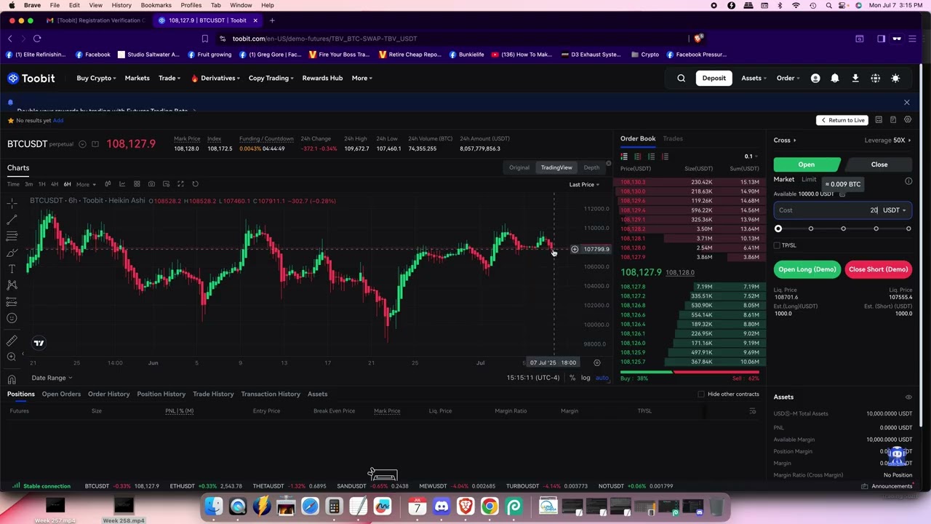This screenshot has height=524, width=931.
Task: Click Close Short (Demo) button
Action: click(878, 269)
